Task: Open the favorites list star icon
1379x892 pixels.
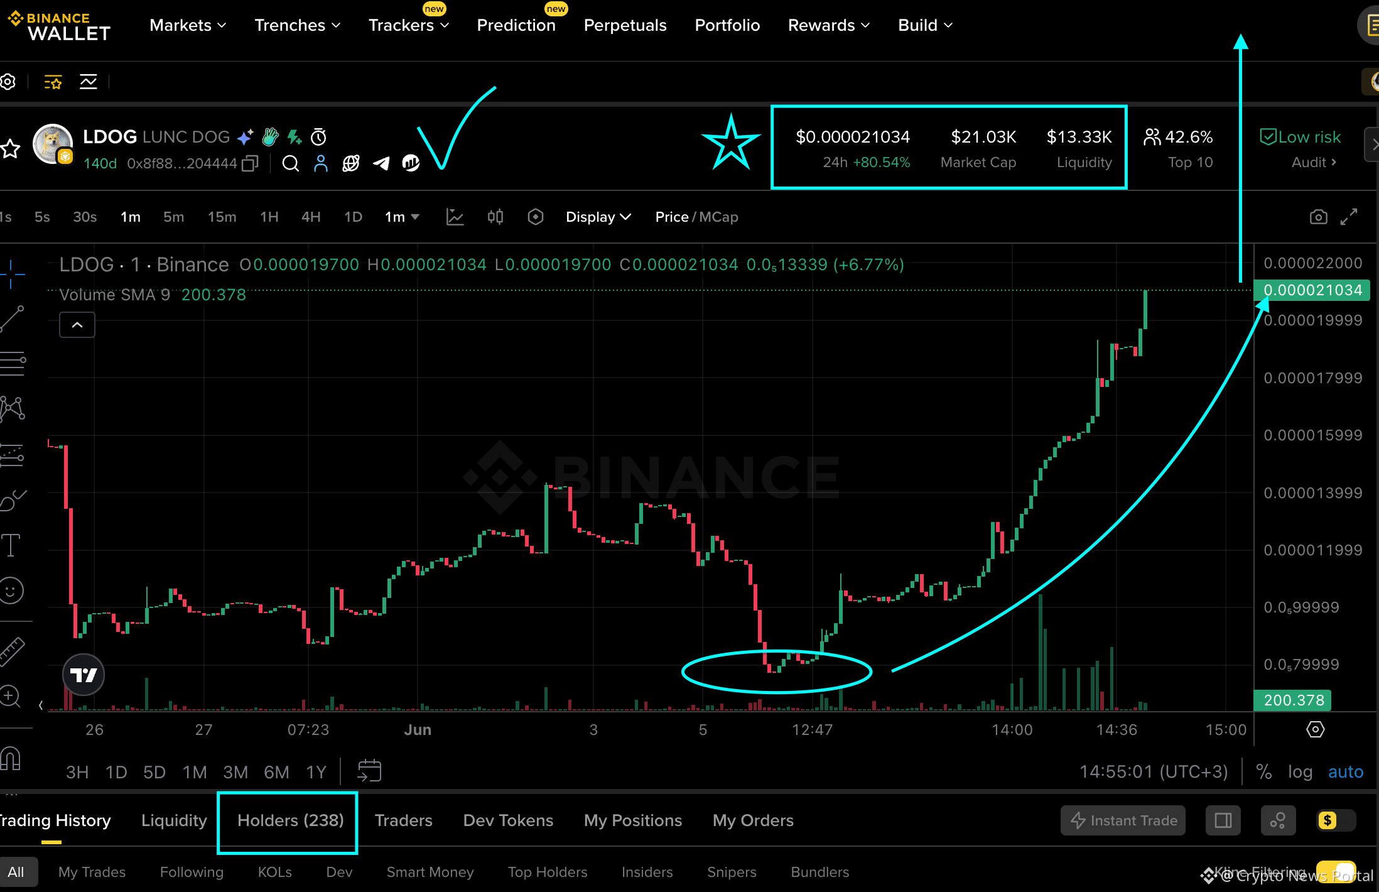Action: click(53, 82)
